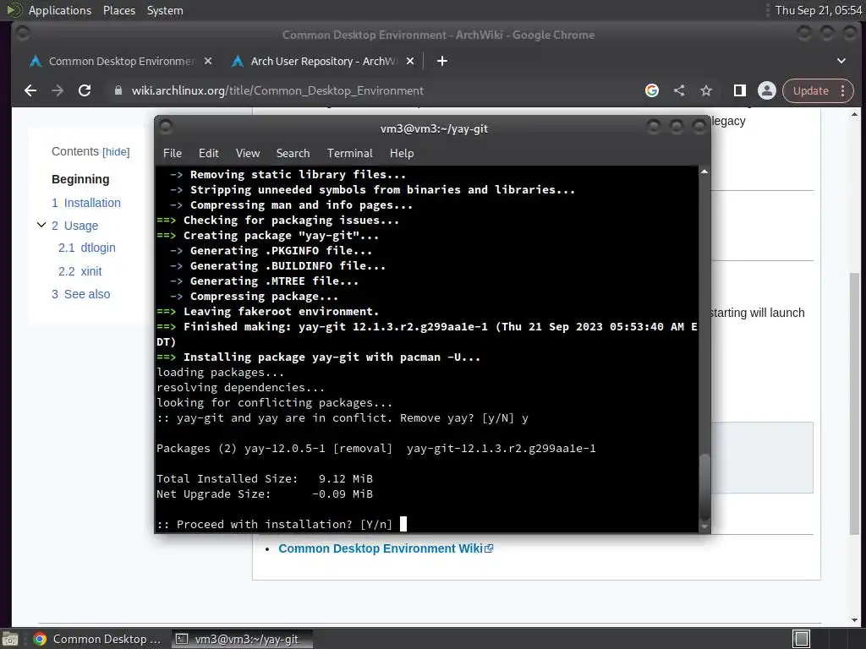Viewport: 866px width, 649px height.
Task: Close Arch User Repository tab
Action: click(410, 61)
